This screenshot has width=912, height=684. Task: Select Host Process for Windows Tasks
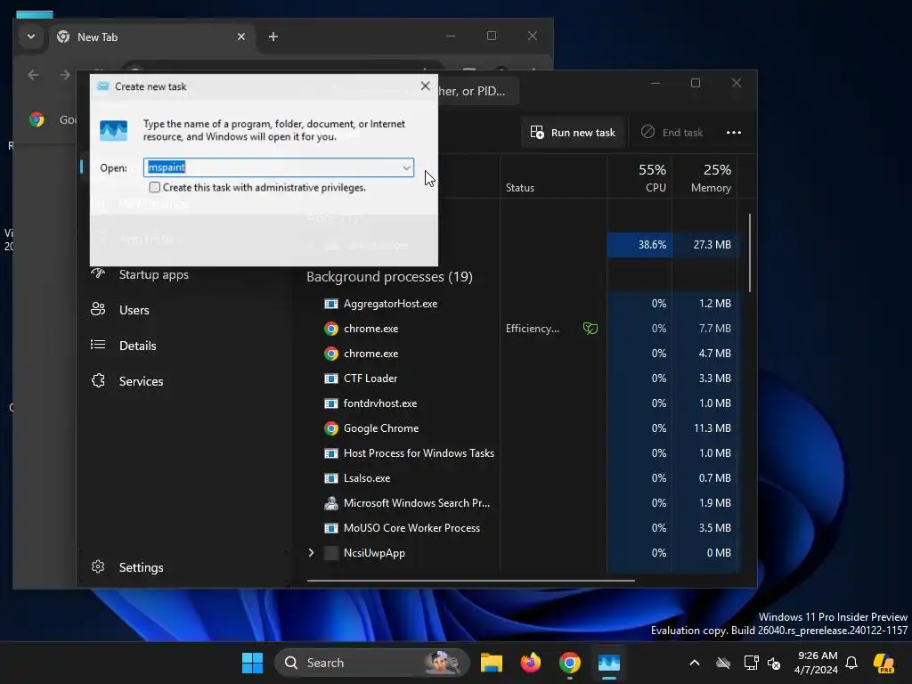click(419, 453)
